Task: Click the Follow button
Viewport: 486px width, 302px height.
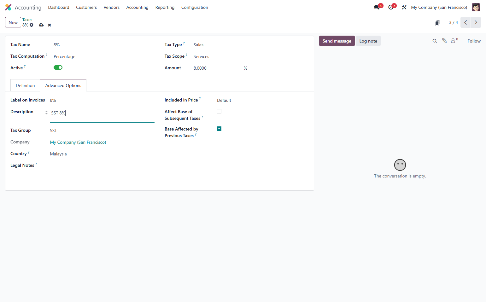Action: (474, 41)
